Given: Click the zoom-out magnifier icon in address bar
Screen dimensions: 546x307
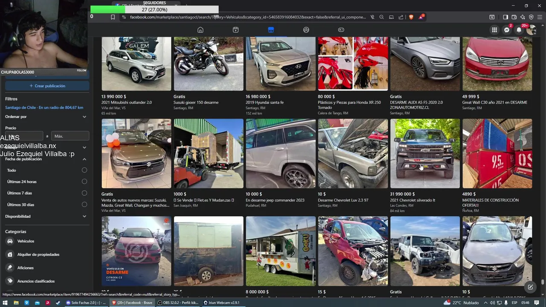Looking at the screenshot, I should 381,17.
